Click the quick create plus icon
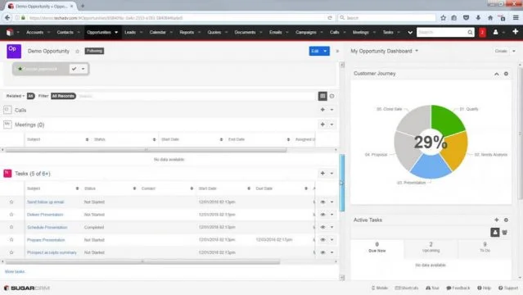This screenshot has width=523, height=295. coord(516,31)
